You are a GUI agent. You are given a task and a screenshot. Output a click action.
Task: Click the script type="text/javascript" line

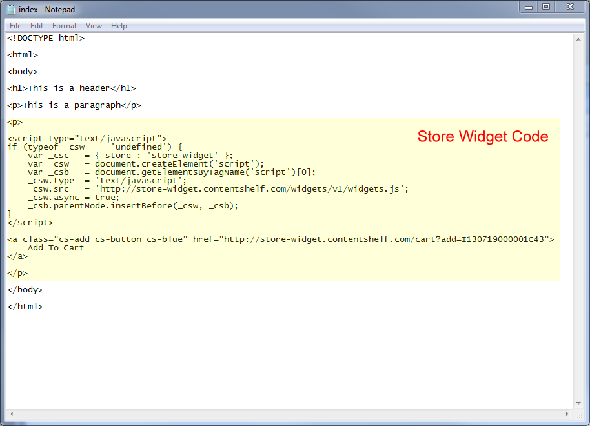87,139
